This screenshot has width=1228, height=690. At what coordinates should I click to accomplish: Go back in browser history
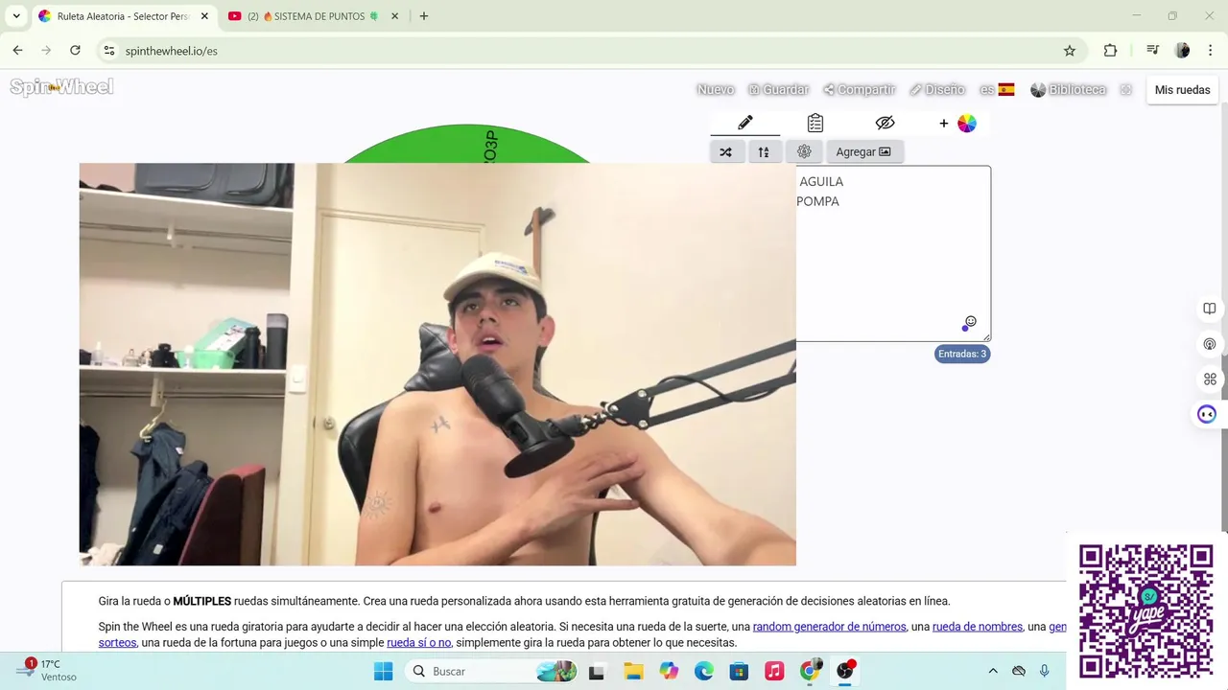coord(17,51)
